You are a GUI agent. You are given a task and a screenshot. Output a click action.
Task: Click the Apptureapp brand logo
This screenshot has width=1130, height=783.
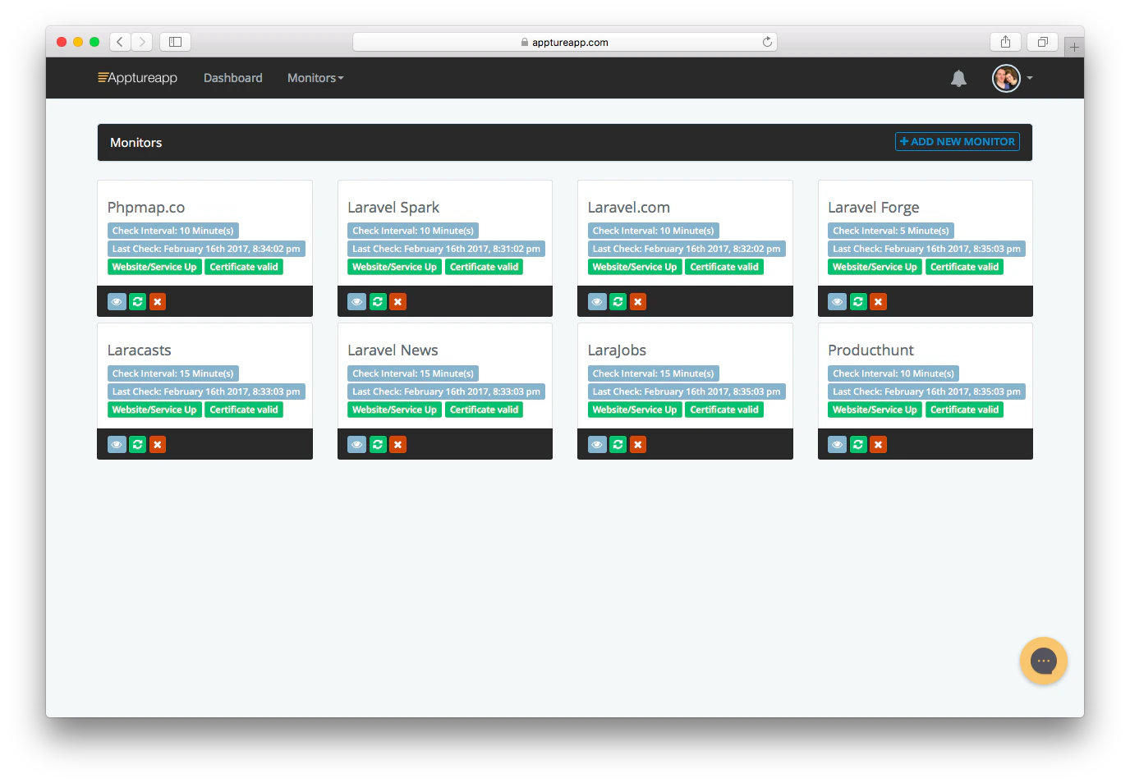point(137,78)
